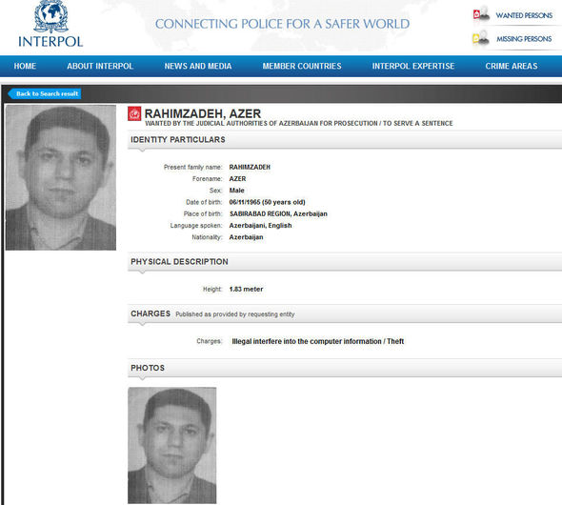Open the thumbnail under PHOTOS section
This screenshot has width=562, height=505.
172,445
